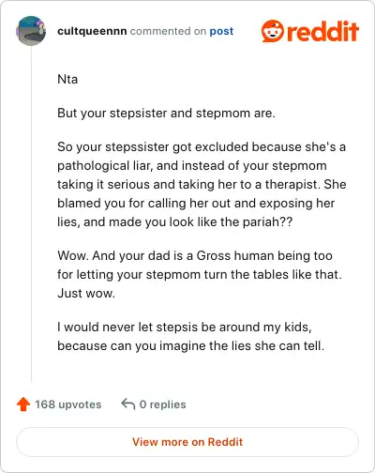
Task: Click the reddit wordmark logo
Action: click(x=322, y=31)
